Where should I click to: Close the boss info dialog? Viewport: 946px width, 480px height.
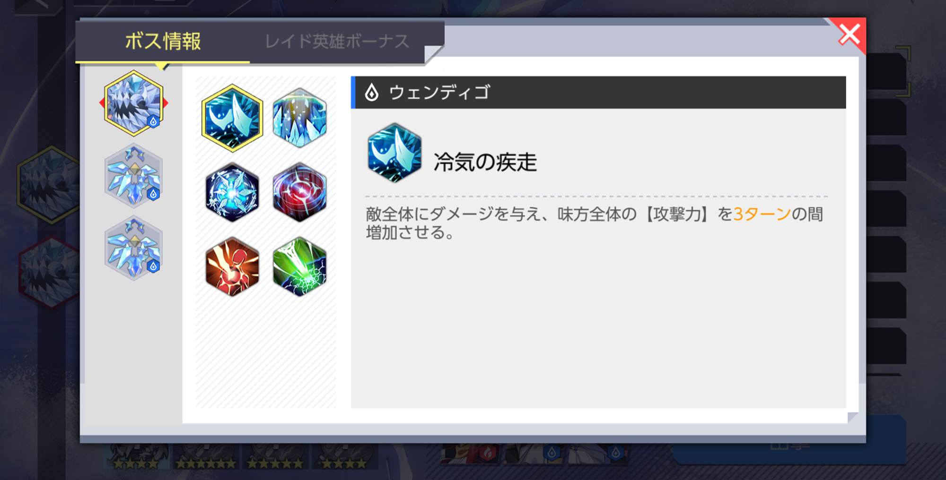pos(849,34)
